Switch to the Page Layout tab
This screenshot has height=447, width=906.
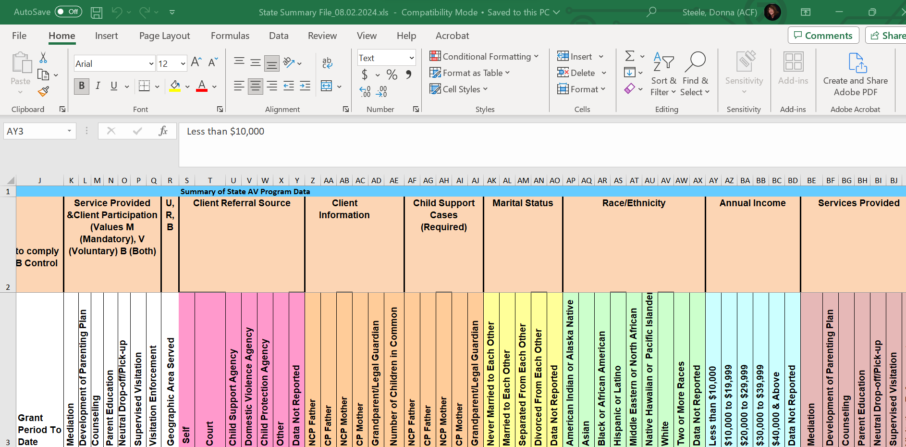point(164,36)
